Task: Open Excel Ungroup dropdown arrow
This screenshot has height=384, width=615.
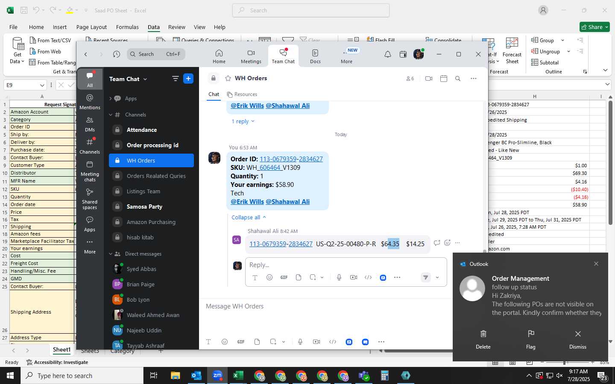Action: (x=568, y=51)
